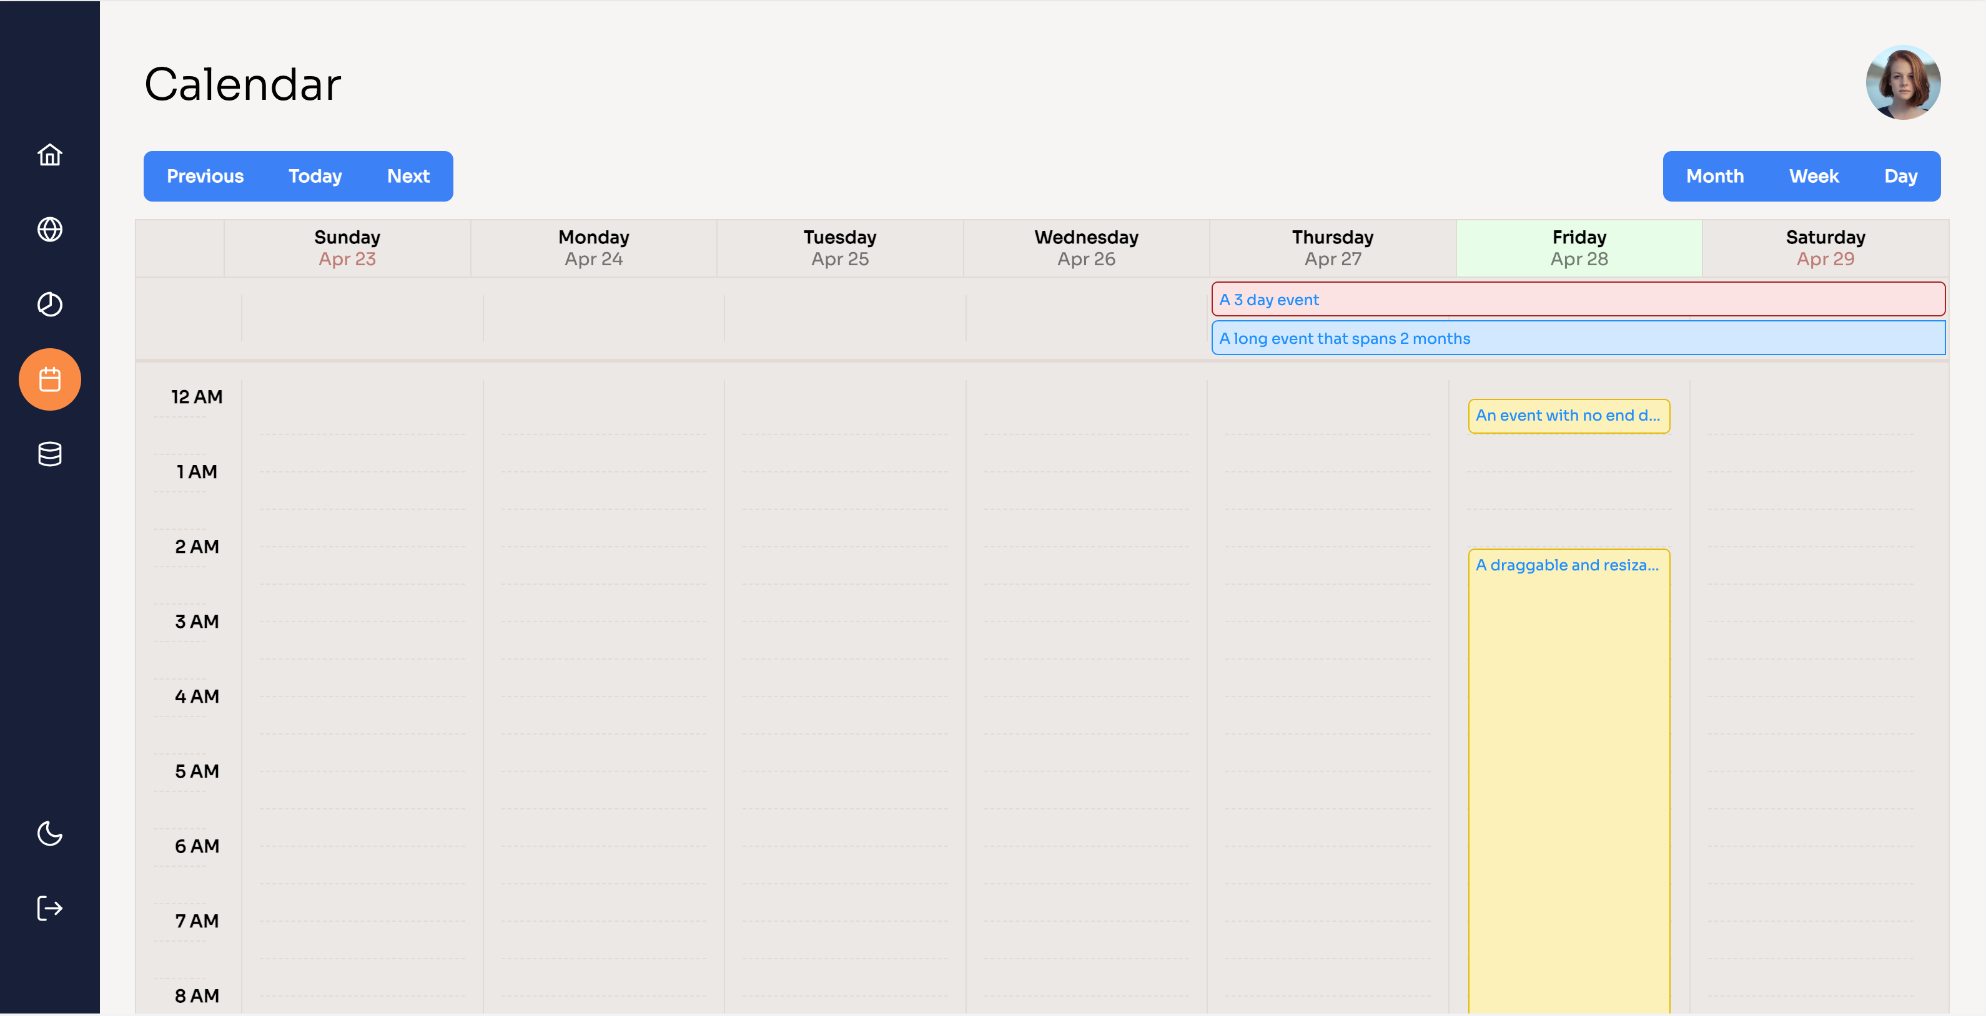
Task: Click the orange calendar icon in sidebar
Action: pos(49,379)
